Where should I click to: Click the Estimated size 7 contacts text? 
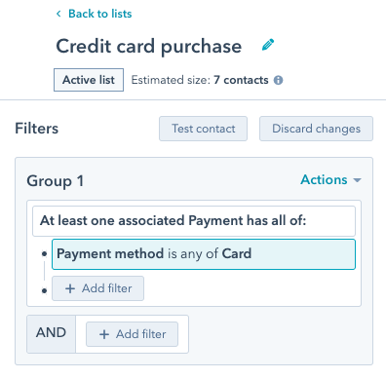pos(200,80)
